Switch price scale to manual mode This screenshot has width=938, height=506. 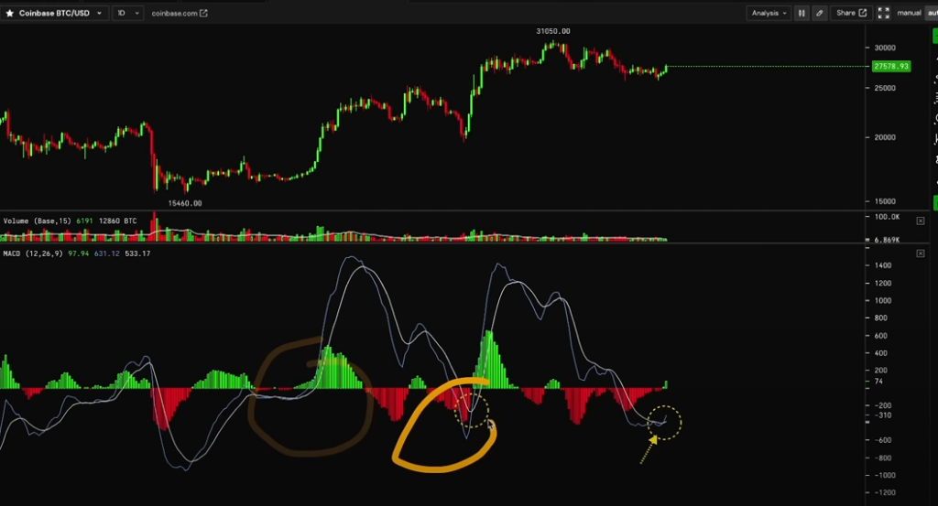(909, 13)
